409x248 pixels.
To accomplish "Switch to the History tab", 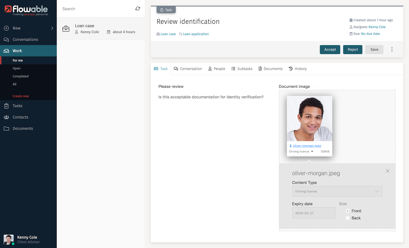I will click(x=298, y=69).
